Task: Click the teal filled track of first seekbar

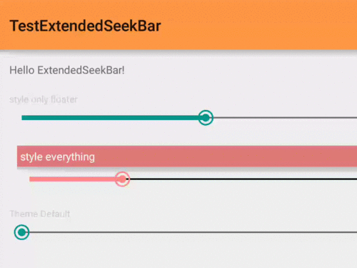Action: click(x=110, y=118)
